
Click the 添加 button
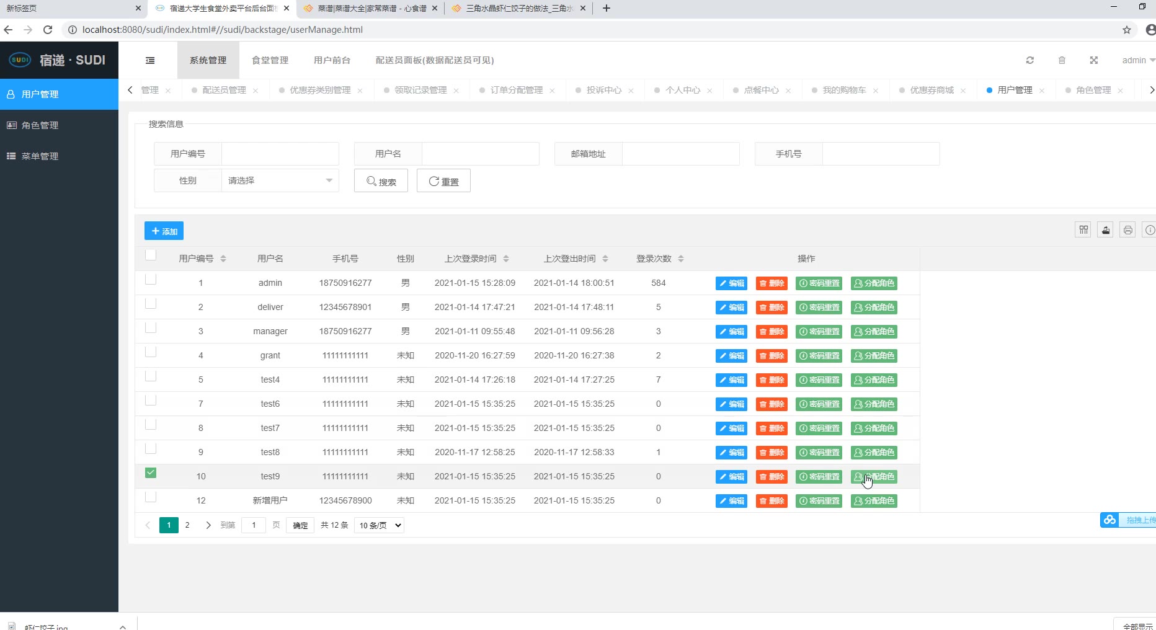point(164,231)
